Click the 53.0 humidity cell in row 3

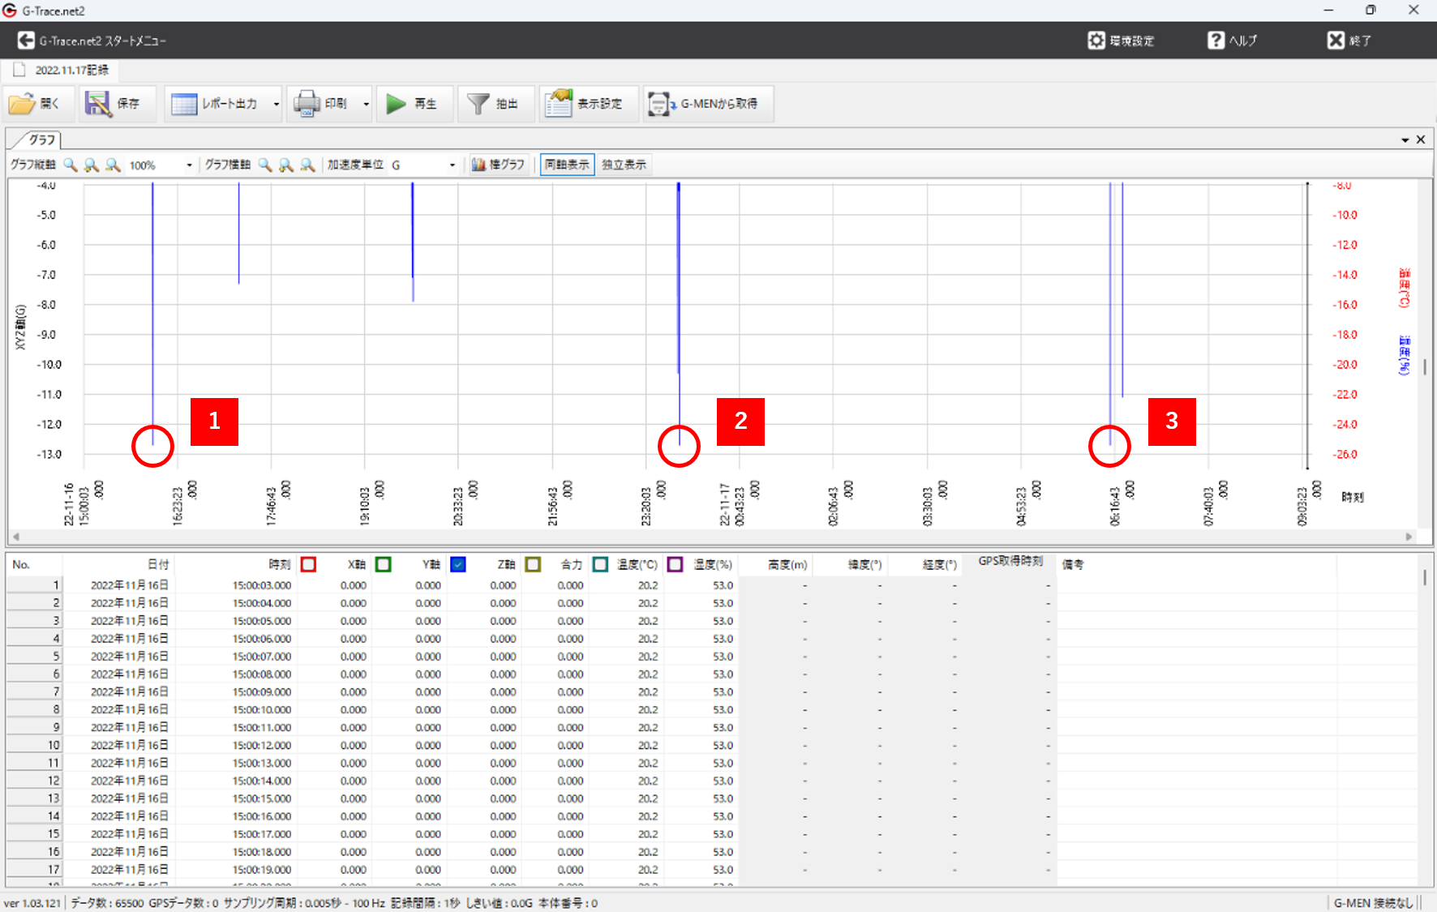[723, 621]
